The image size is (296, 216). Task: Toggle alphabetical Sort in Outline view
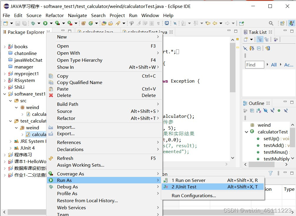click(259, 110)
